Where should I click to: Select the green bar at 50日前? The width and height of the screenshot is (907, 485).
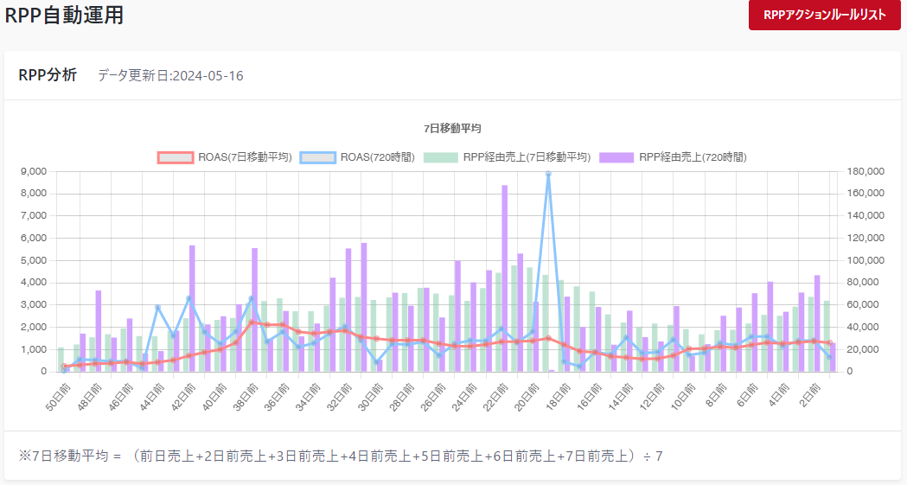(61, 360)
